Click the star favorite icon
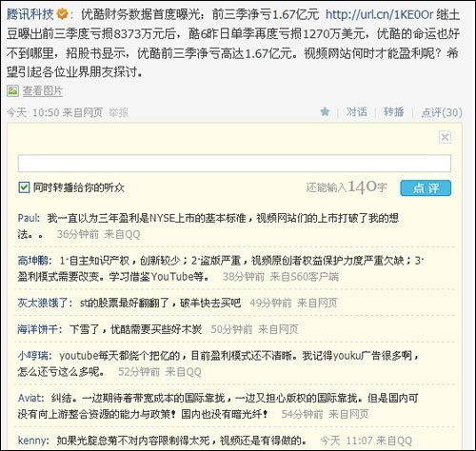 [x=325, y=112]
